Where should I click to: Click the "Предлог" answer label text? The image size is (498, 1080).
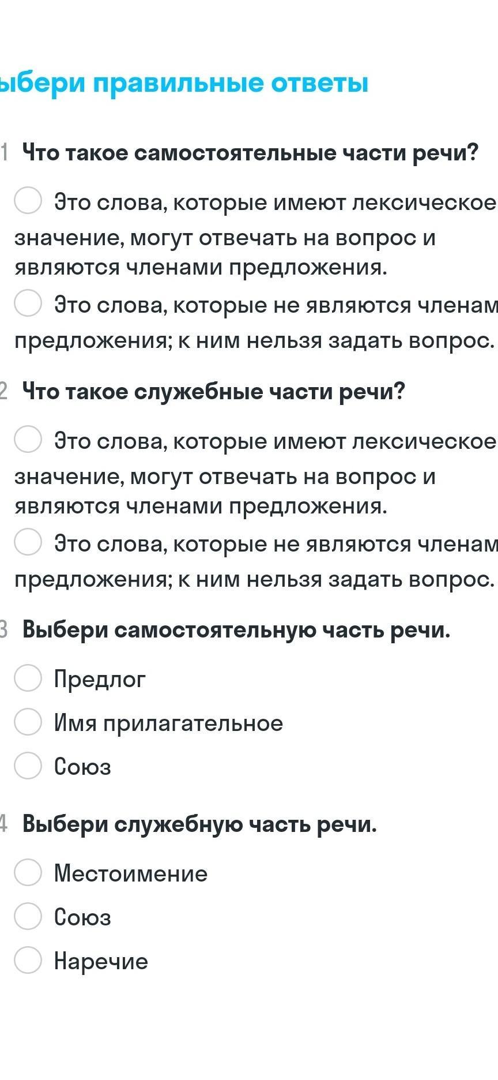100,680
